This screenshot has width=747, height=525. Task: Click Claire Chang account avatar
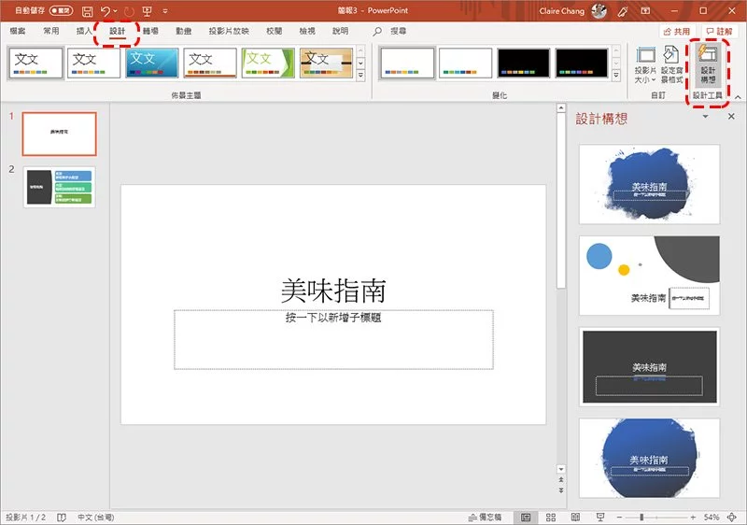pyautogui.click(x=599, y=10)
